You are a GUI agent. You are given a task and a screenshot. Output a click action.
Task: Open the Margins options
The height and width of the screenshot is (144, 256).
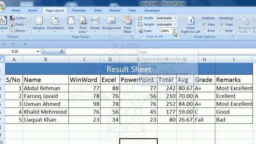tap(39, 24)
